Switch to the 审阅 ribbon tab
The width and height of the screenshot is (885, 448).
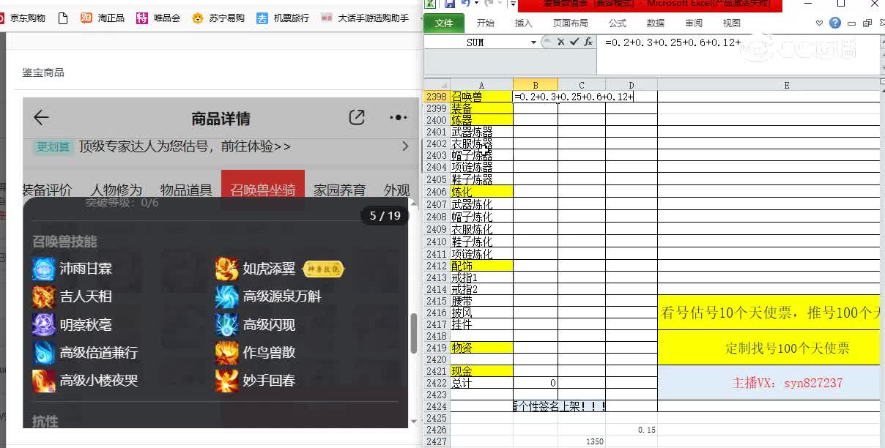coord(694,23)
